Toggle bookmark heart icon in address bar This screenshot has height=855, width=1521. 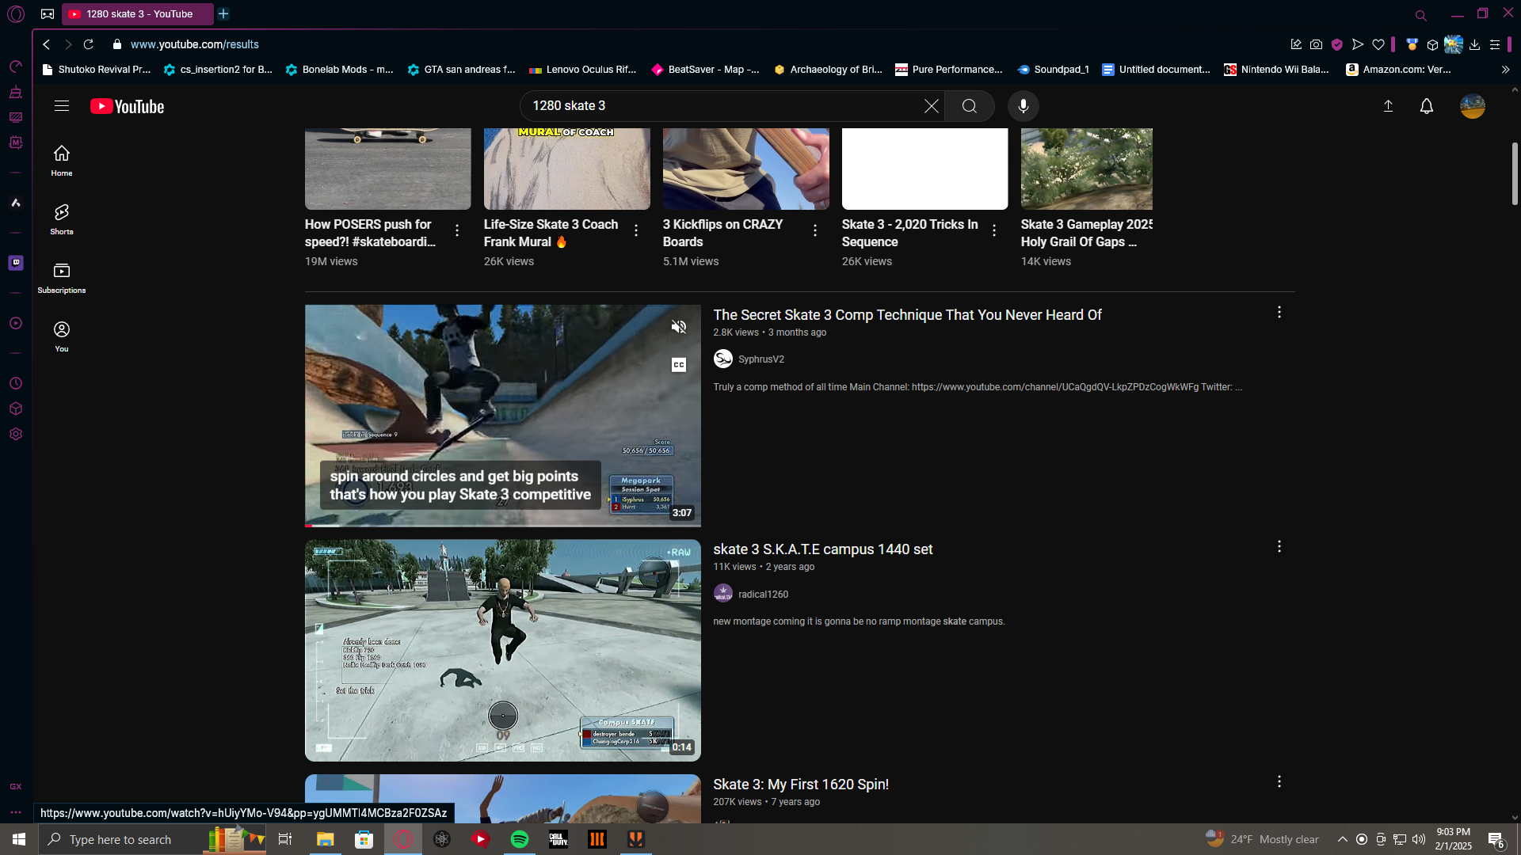1378,44
